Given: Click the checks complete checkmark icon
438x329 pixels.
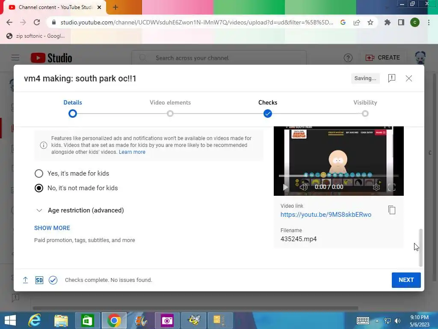Looking at the screenshot, I should coord(53,280).
